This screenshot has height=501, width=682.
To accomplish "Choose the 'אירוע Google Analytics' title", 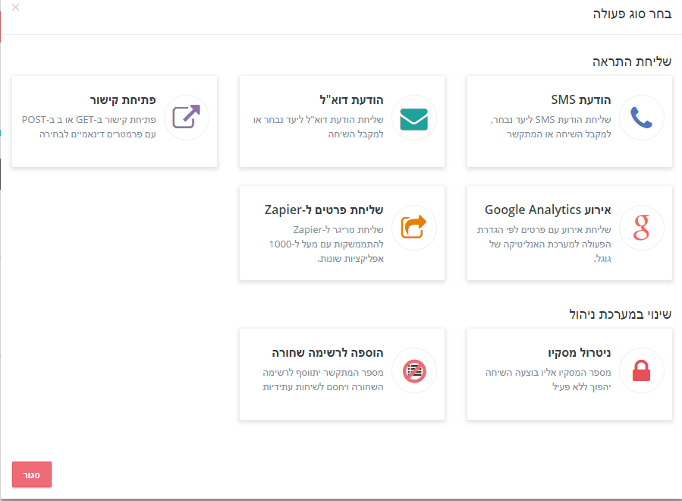I will pyautogui.click(x=548, y=210).
